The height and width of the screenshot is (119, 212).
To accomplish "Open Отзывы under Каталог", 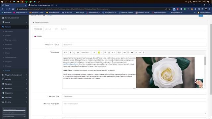I will 8,66.
